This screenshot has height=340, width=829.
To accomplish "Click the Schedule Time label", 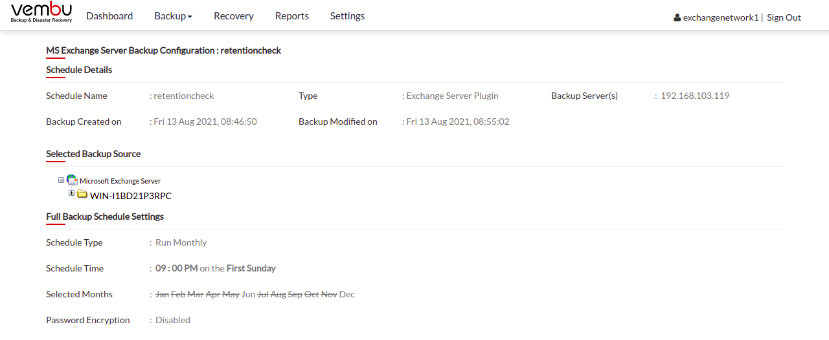I will [x=74, y=268].
